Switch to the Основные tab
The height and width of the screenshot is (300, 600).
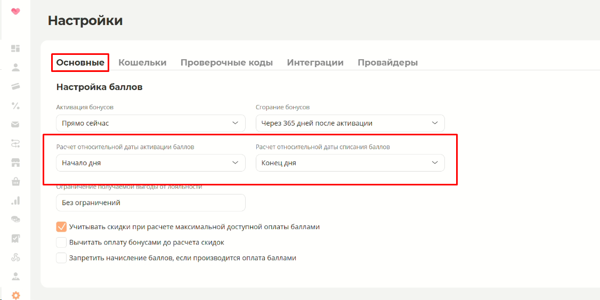point(80,62)
